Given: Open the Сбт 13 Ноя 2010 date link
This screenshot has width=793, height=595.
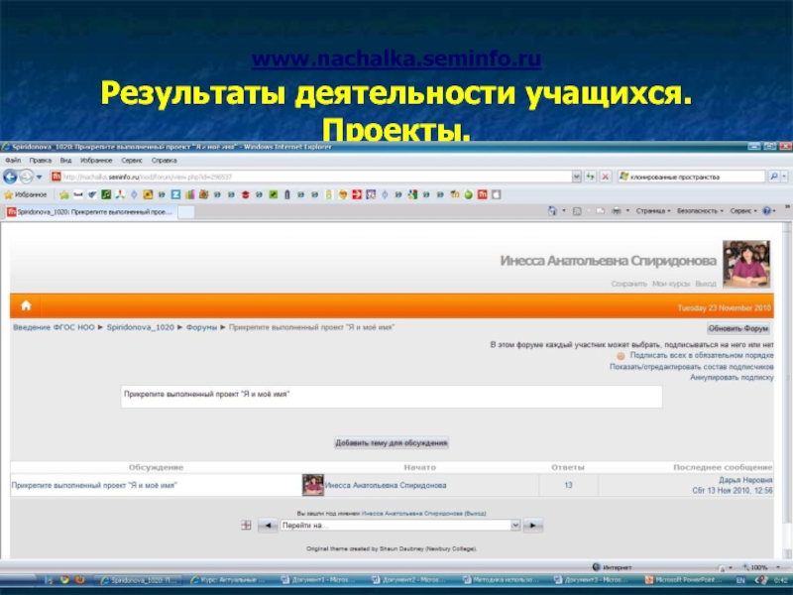Looking at the screenshot, I should pyautogui.click(x=733, y=490).
